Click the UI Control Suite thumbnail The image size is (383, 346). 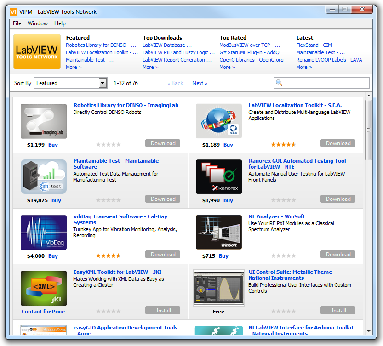219,288
